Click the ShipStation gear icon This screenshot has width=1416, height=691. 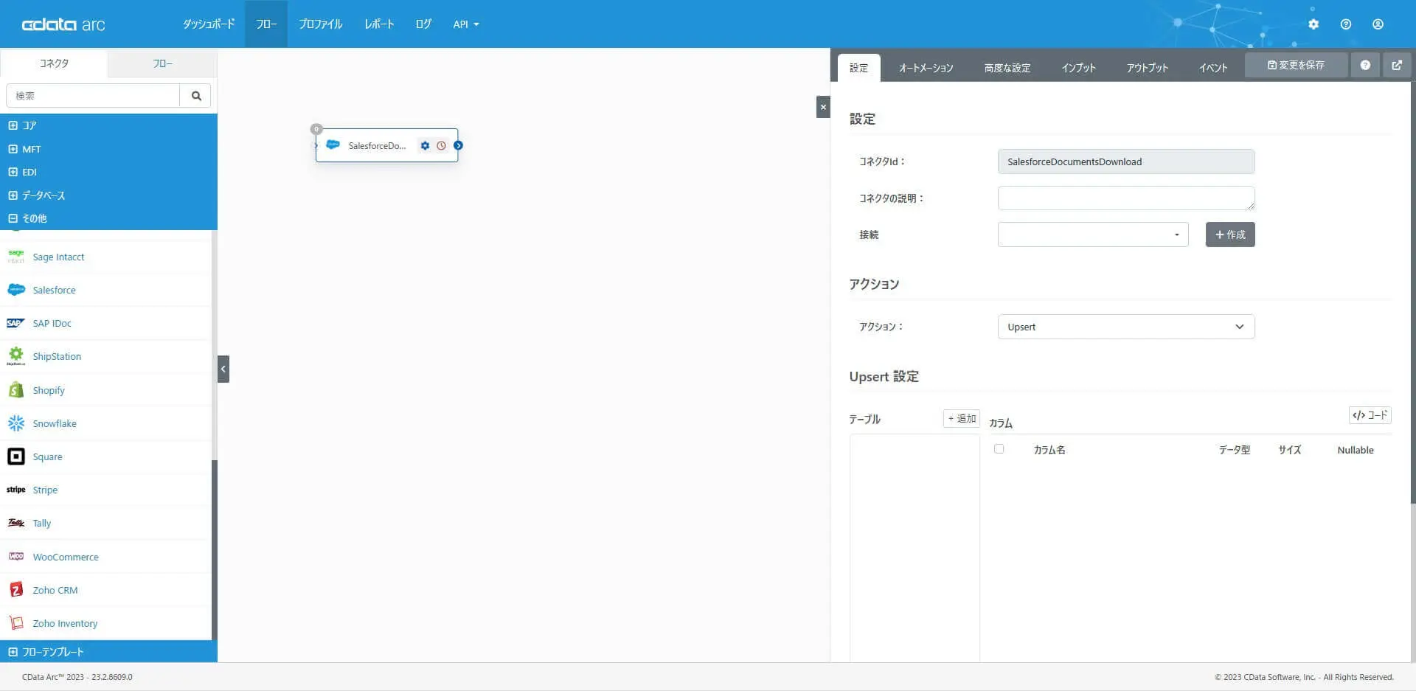point(15,356)
